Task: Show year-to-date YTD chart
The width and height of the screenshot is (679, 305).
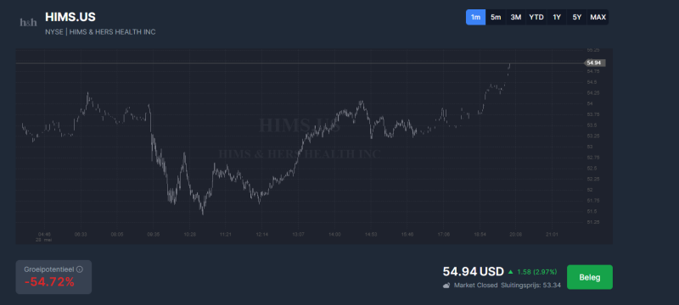Action: [x=536, y=17]
